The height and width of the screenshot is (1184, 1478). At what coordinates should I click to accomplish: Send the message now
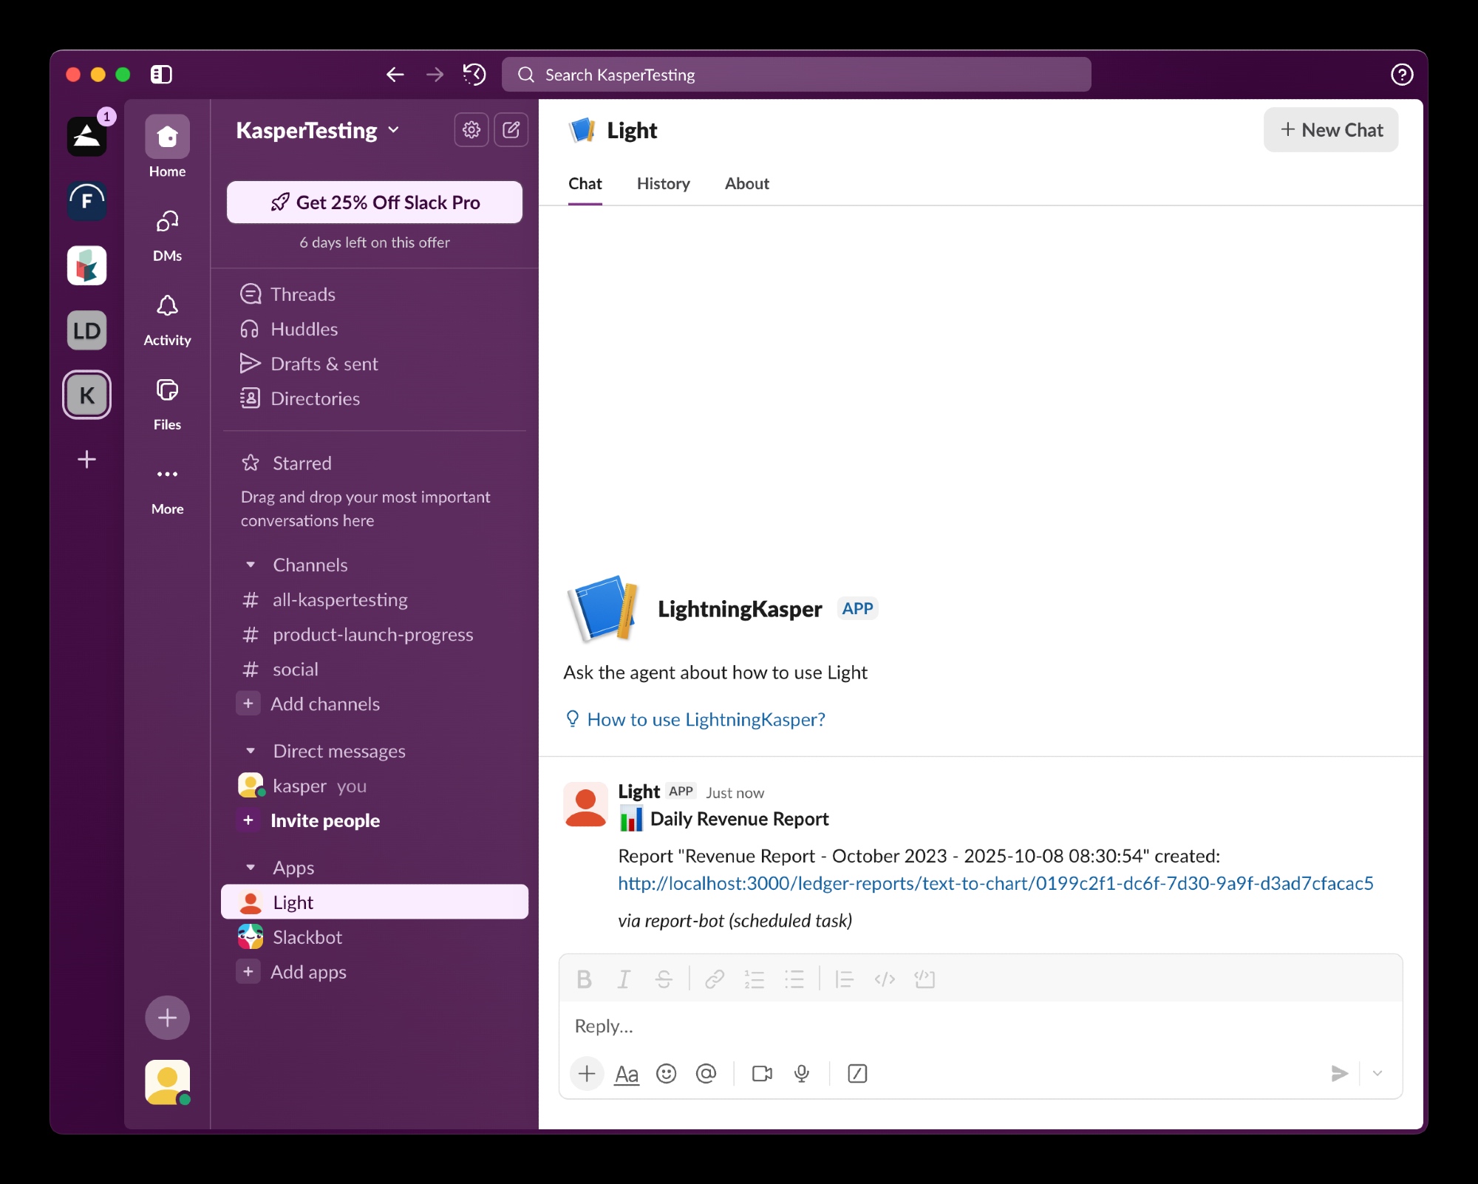click(x=1339, y=1073)
